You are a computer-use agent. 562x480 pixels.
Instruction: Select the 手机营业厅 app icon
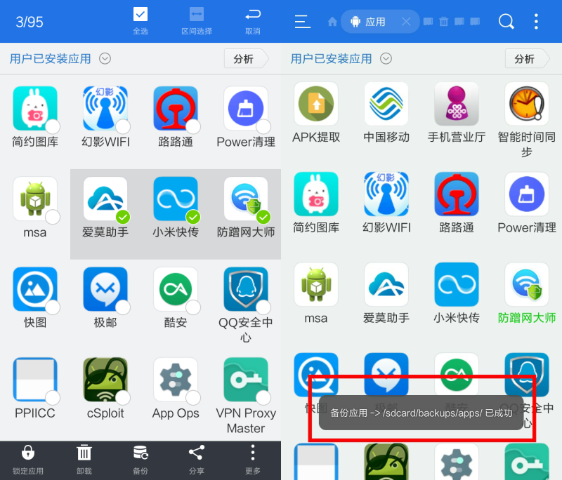(456, 104)
